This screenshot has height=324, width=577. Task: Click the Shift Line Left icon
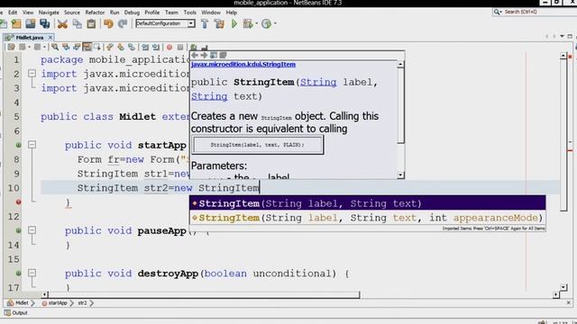[x=145, y=47]
